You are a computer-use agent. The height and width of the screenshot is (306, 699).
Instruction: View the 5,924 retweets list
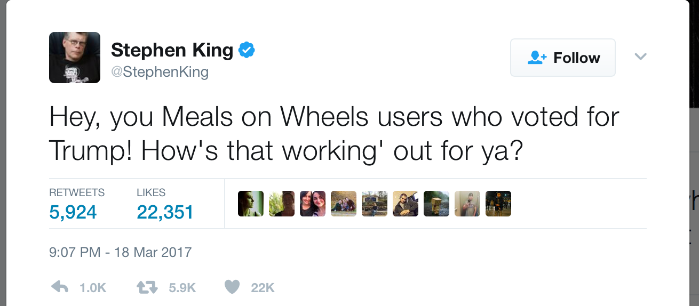click(73, 212)
